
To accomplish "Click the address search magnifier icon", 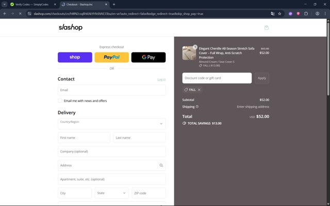I will coord(161,165).
